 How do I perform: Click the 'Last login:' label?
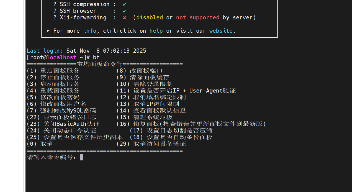click(x=45, y=51)
